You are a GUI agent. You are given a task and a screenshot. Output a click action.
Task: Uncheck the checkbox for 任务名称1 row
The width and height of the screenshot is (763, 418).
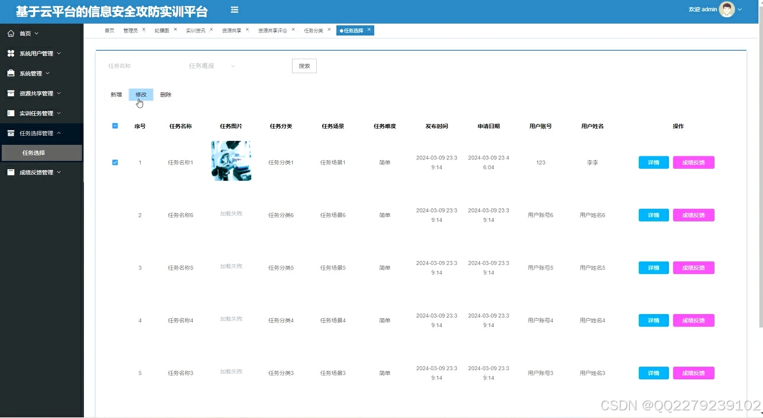[x=115, y=162]
